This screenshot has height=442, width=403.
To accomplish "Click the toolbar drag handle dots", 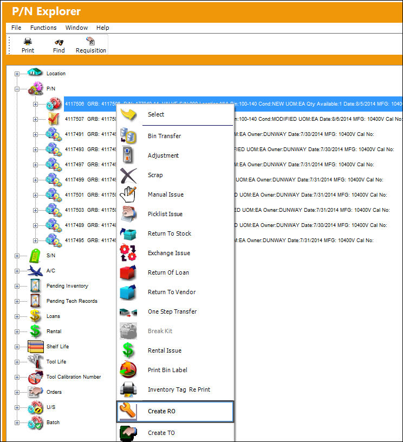I will coord(9,44).
